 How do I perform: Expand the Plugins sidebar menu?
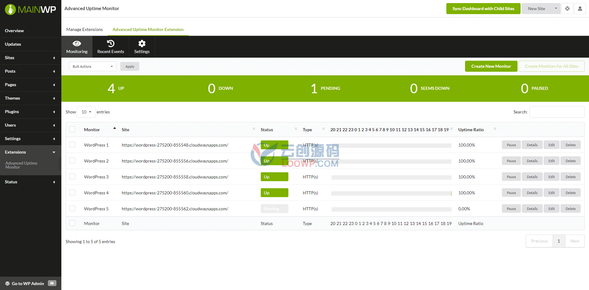pos(30,112)
